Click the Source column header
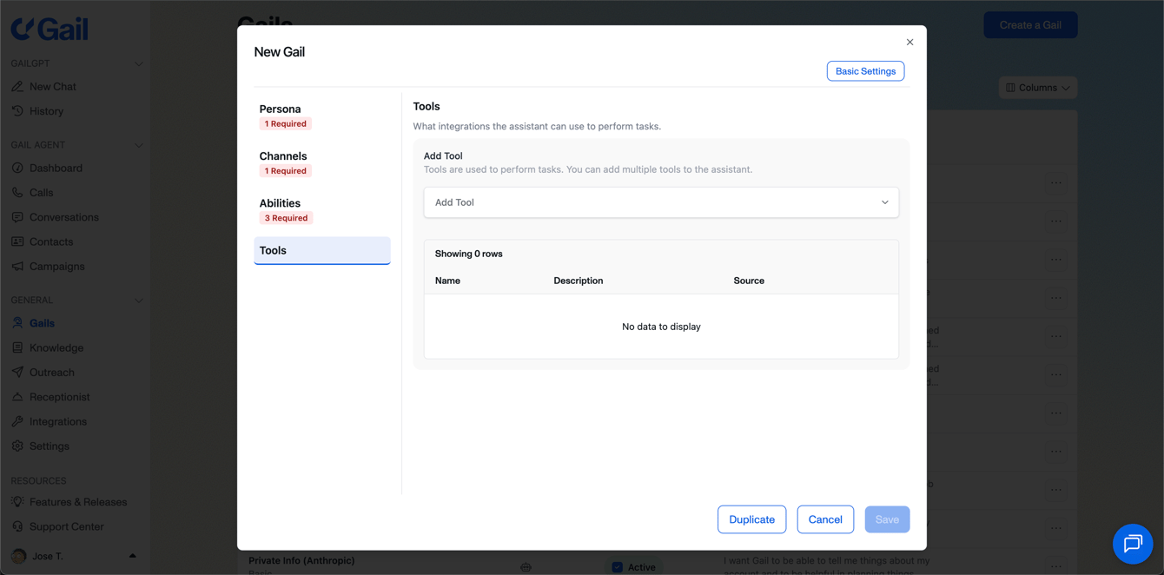This screenshot has width=1164, height=575. click(749, 281)
